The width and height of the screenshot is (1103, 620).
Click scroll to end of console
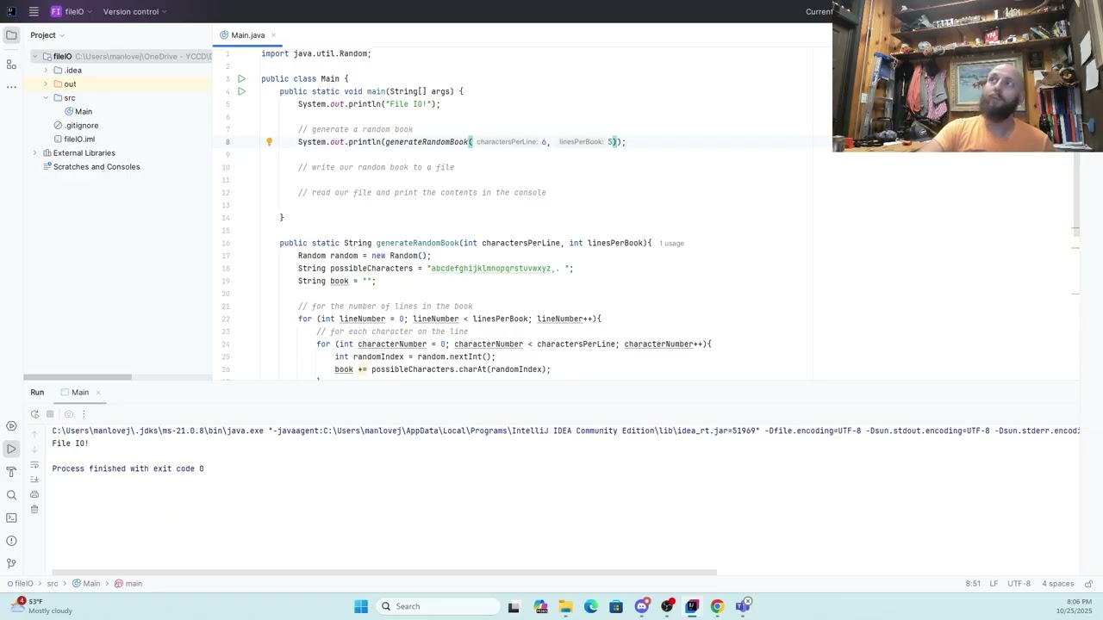(x=34, y=480)
